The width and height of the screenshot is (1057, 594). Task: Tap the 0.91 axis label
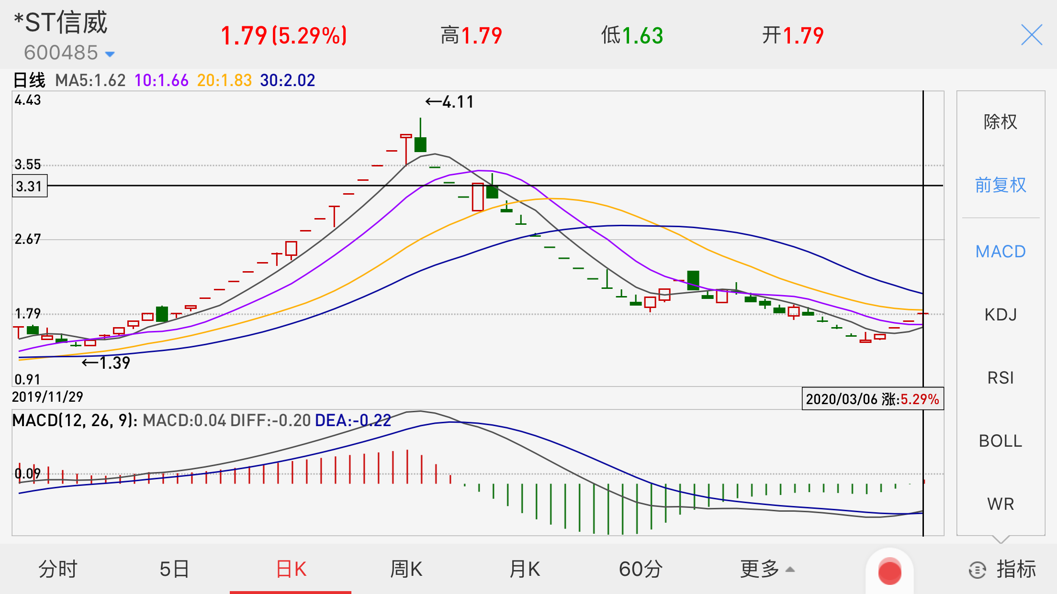click(27, 379)
